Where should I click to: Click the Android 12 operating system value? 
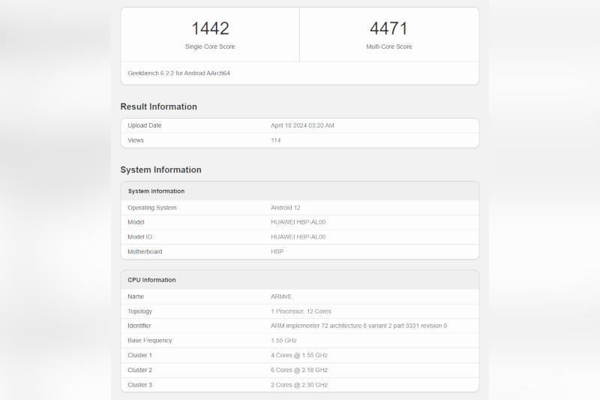tap(286, 208)
